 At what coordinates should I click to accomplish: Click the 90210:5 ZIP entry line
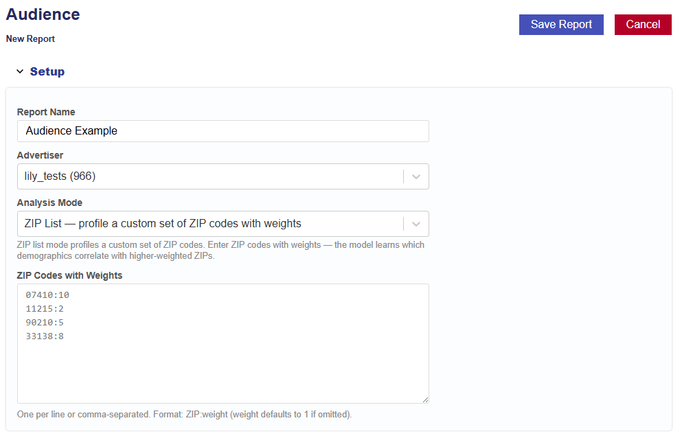tap(45, 323)
